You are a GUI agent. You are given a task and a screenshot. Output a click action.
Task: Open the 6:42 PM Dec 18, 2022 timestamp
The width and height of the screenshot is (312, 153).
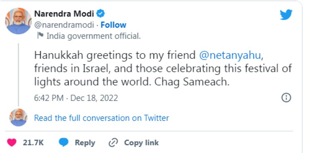click(x=76, y=98)
